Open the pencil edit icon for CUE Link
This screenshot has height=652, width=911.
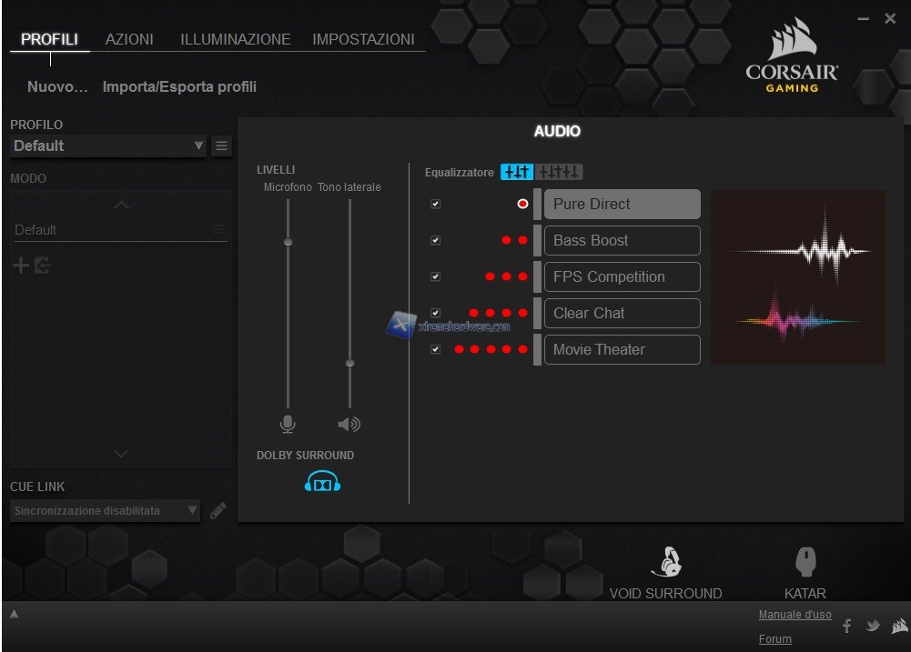tap(218, 511)
